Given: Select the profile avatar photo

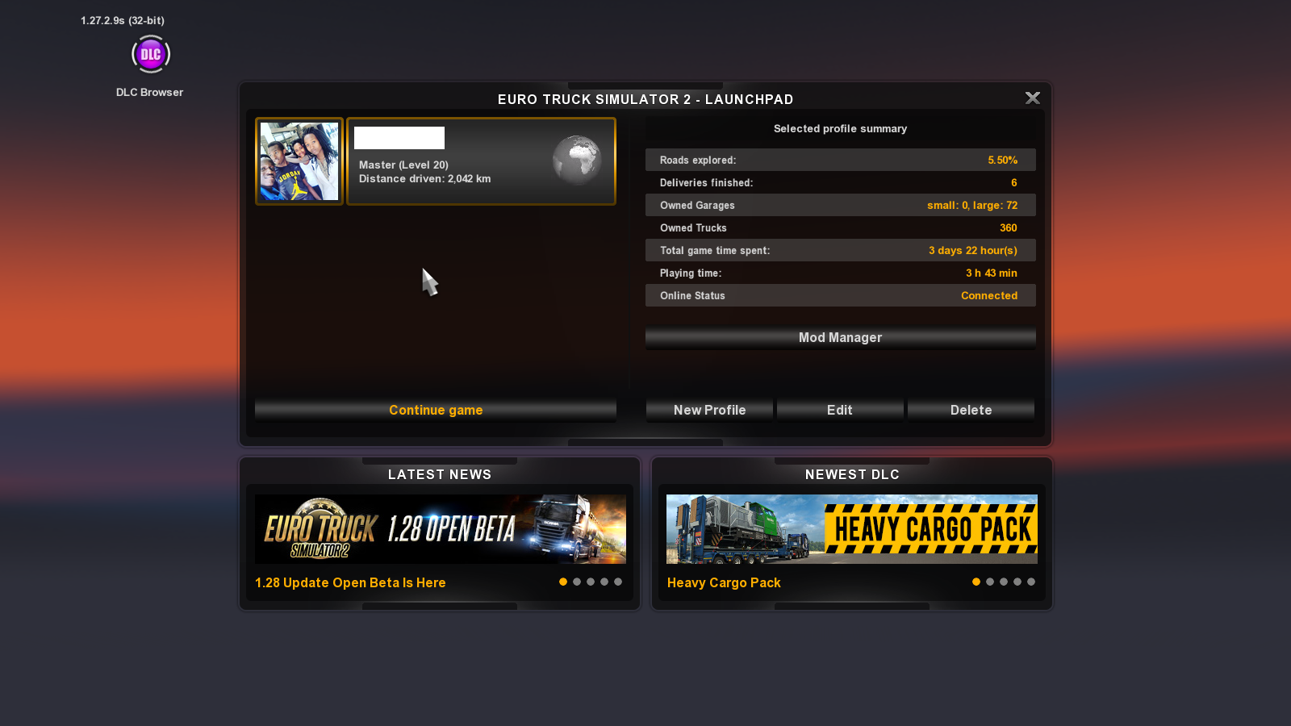Looking at the screenshot, I should (x=299, y=161).
